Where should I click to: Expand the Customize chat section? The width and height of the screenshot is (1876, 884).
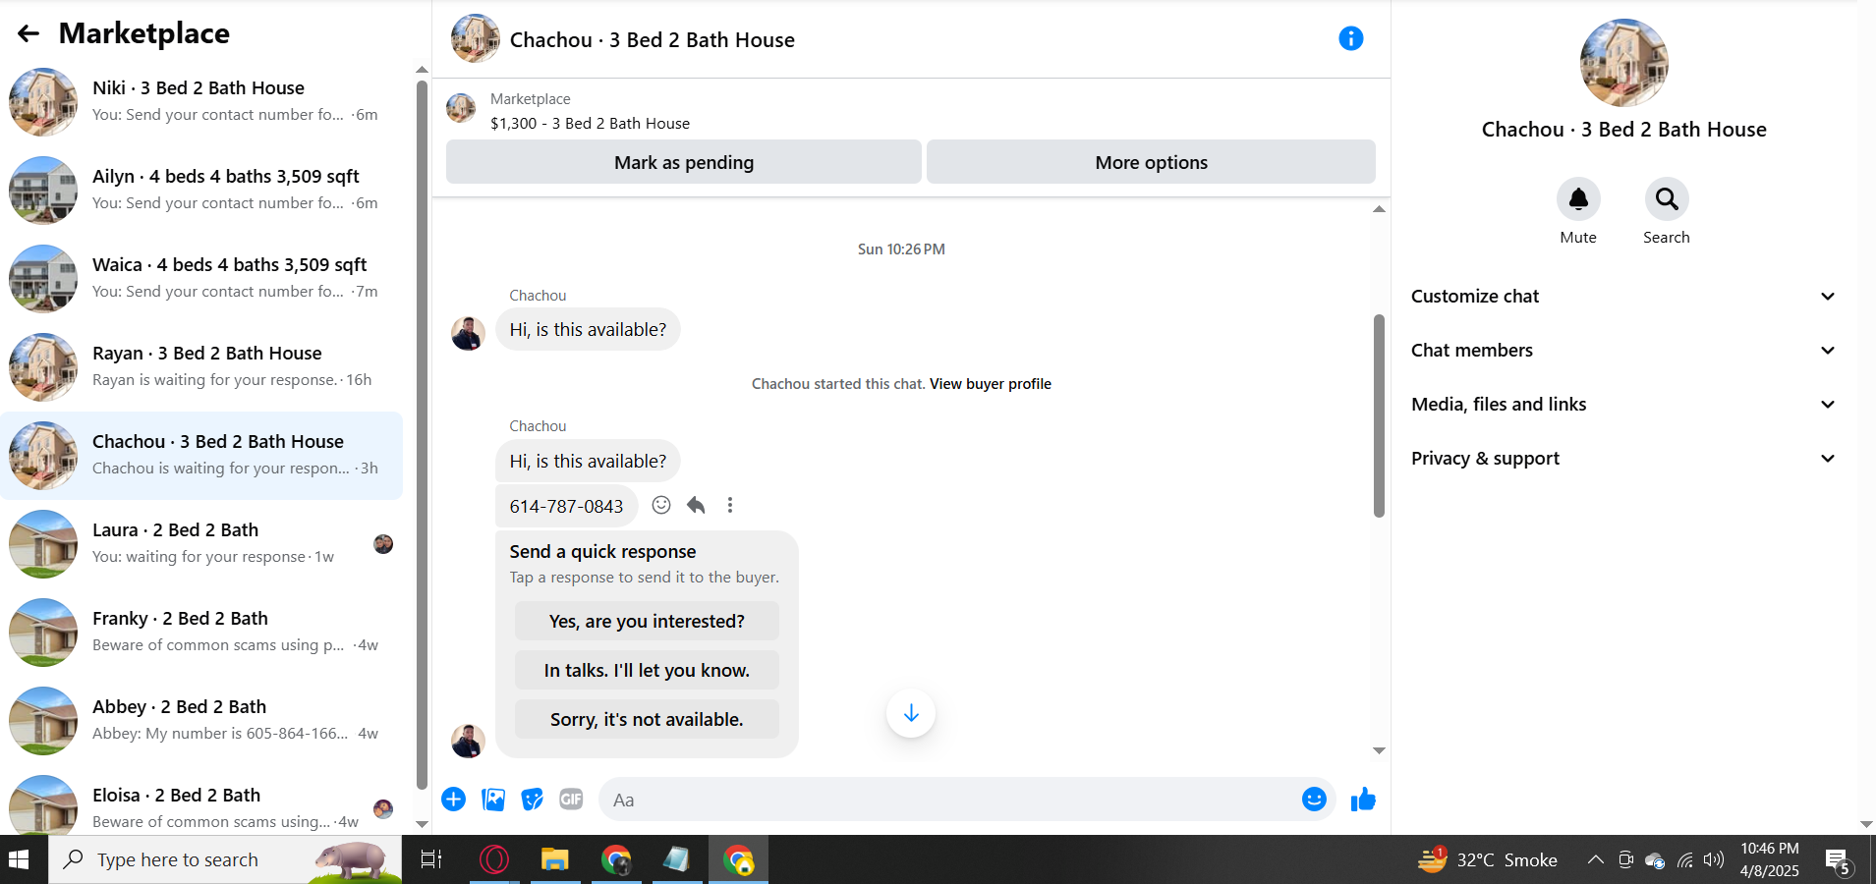point(1623,297)
